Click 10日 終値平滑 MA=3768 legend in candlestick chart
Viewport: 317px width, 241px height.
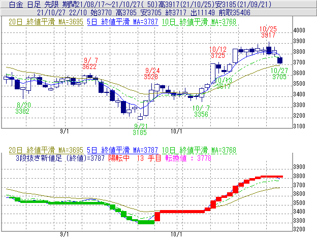coord(199,22)
